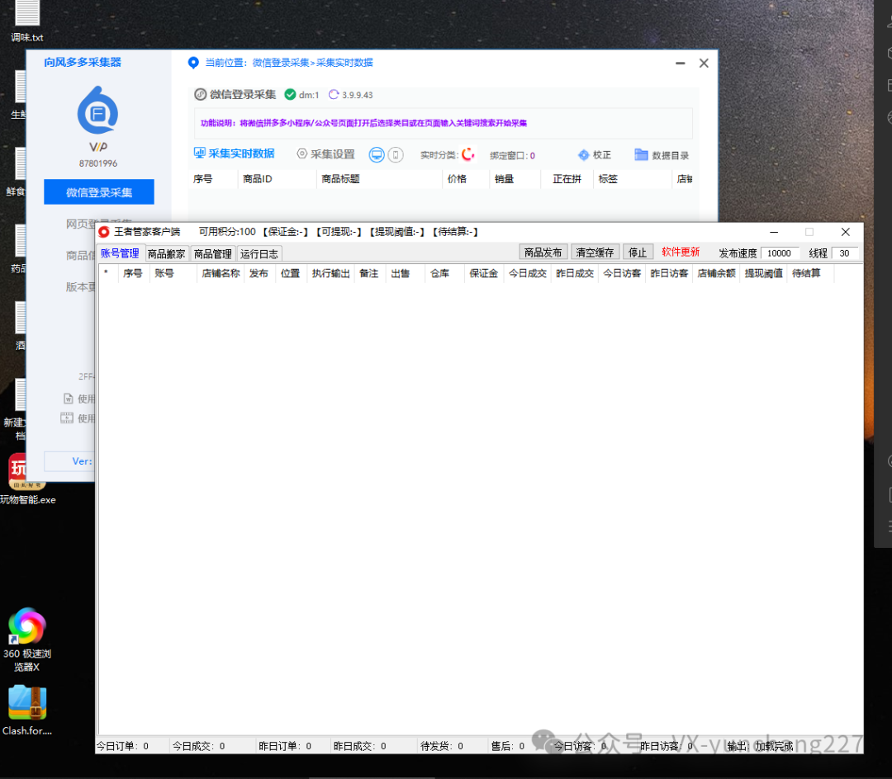
Task: Click the 昨日访客 column header
Action: [x=669, y=273]
